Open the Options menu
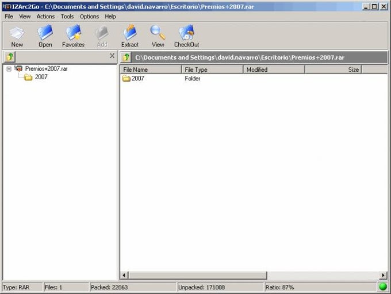Screen dimensions: 391x294 click(x=89, y=17)
